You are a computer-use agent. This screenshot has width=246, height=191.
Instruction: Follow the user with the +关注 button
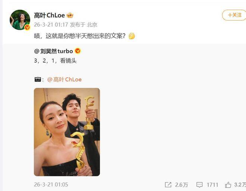pos(234,15)
